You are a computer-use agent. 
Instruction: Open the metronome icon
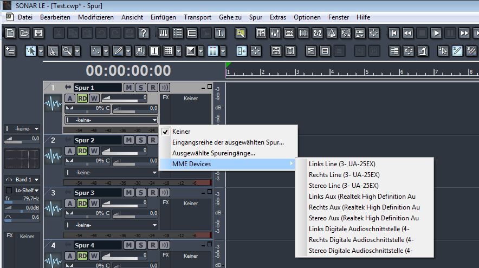[332, 33]
